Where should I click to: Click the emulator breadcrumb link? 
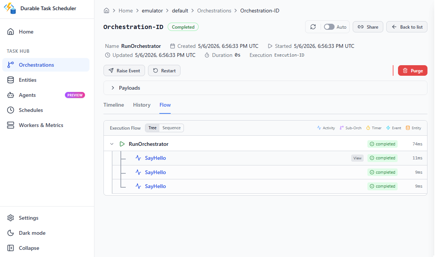[152, 11]
